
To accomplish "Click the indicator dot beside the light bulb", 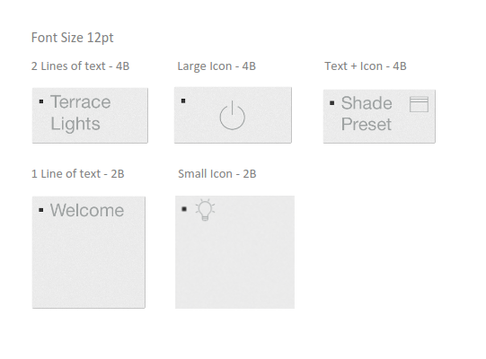I will click(x=184, y=209).
